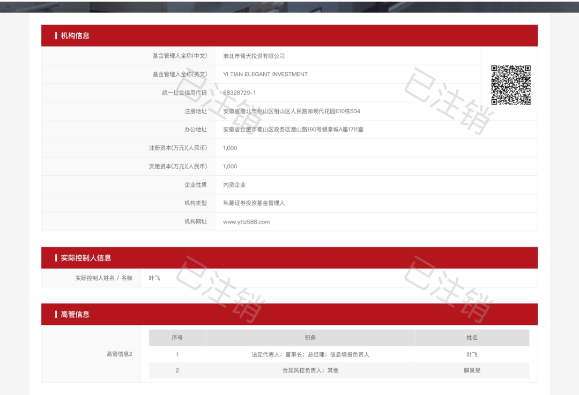The width and height of the screenshot is (579, 395).
Task: Click the 注册地址 address value
Action: point(292,111)
